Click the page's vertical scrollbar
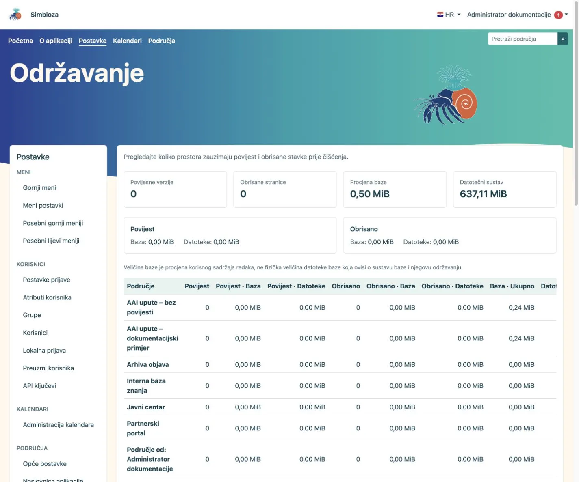This screenshot has width=579, height=482. pyautogui.click(x=576, y=103)
